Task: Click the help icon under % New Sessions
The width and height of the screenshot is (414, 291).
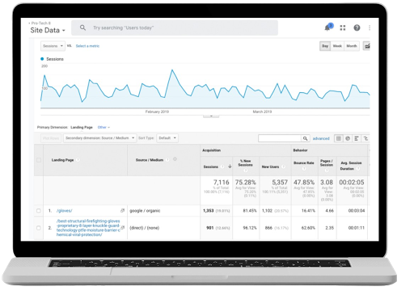Action: [x=245, y=171]
